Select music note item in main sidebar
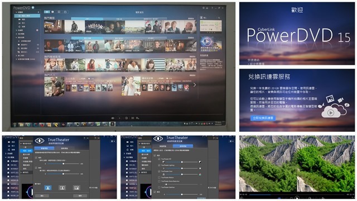This screenshot has height=201, width=357. [20, 26]
